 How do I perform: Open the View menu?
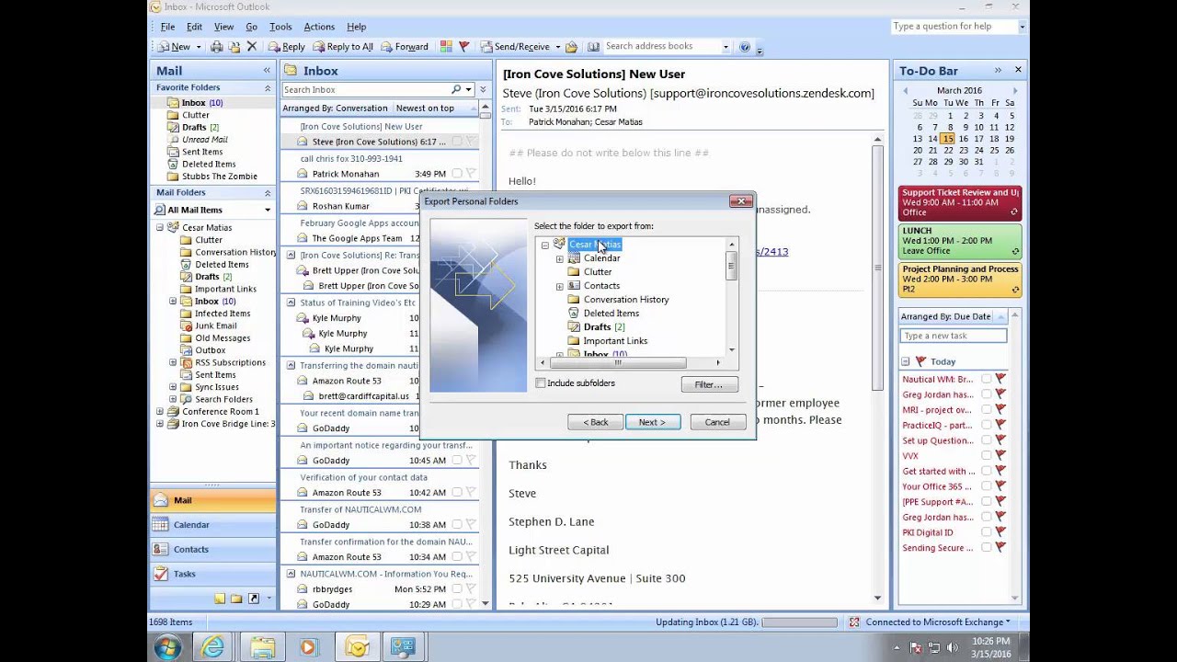pyautogui.click(x=223, y=27)
